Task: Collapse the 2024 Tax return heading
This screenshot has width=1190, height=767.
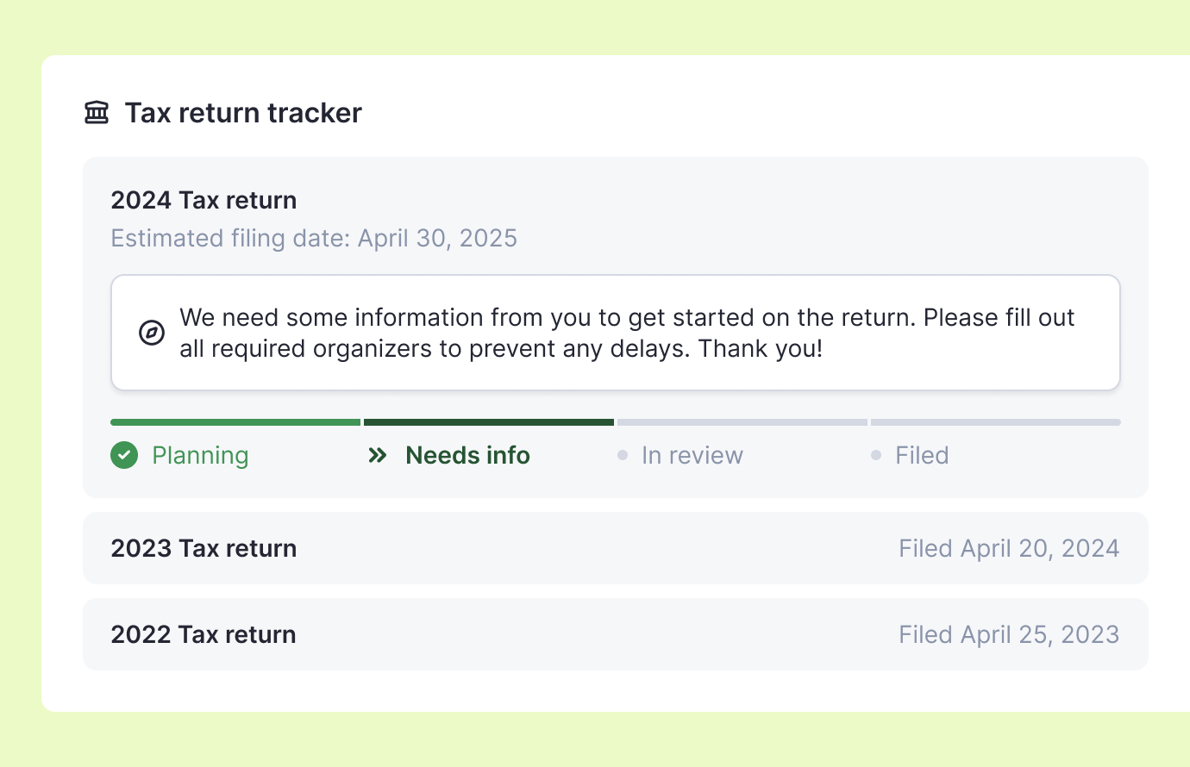Action: pos(204,200)
